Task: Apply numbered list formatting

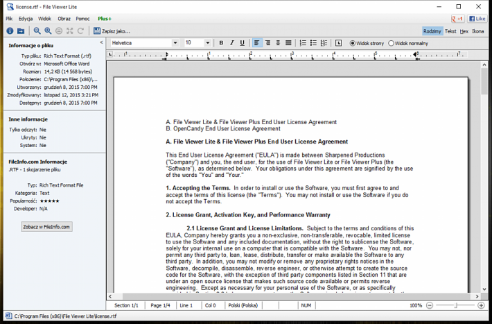Action: point(303,43)
